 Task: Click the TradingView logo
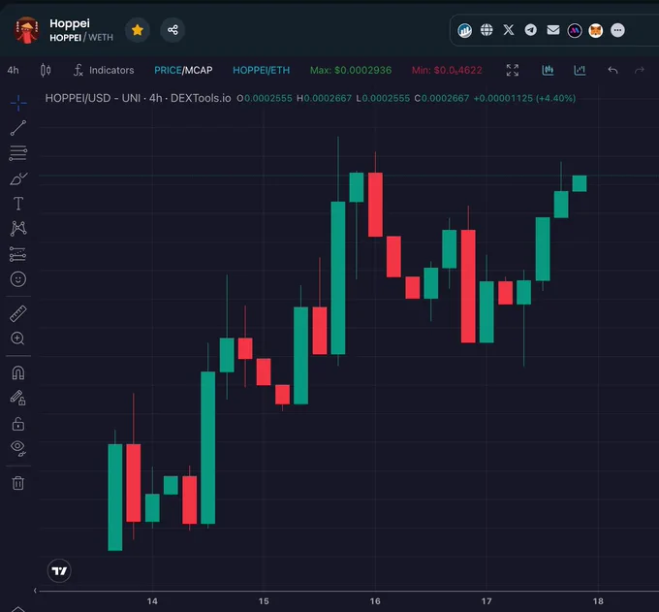point(59,570)
